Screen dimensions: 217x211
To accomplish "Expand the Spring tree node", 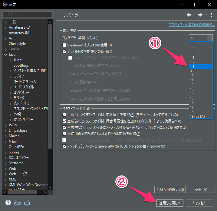I will point(6,153).
